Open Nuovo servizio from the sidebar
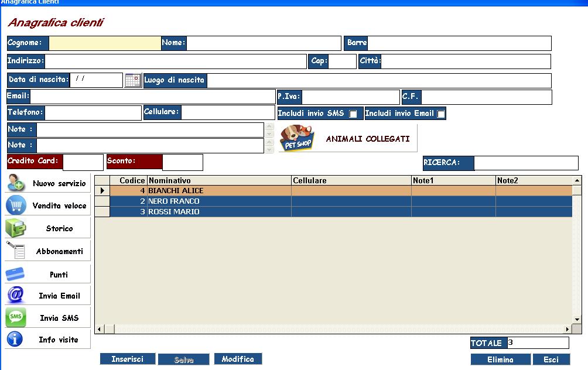The width and height of the screenshot is (588, 370). 47,183
